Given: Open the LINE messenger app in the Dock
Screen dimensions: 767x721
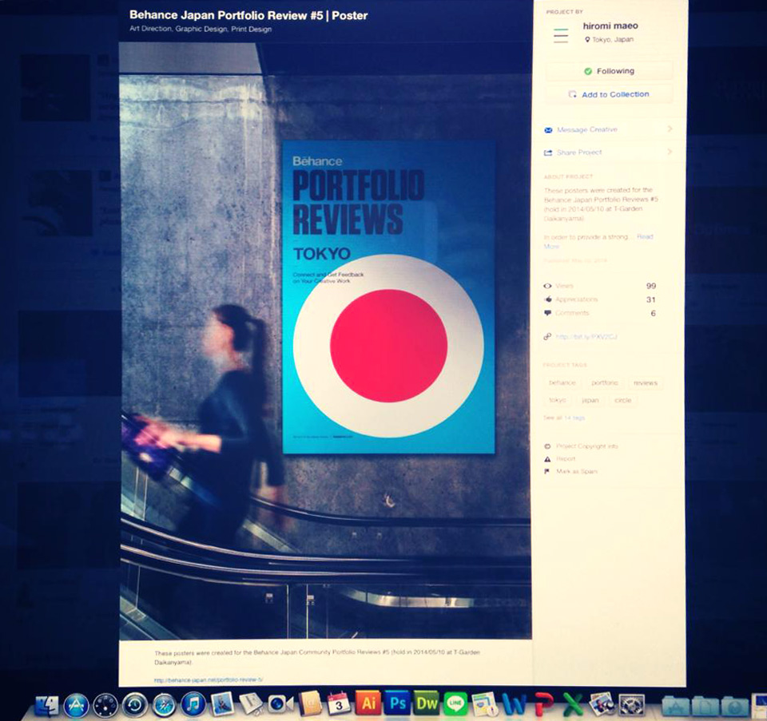Looking at the screenshot, I should coord(456,704).
